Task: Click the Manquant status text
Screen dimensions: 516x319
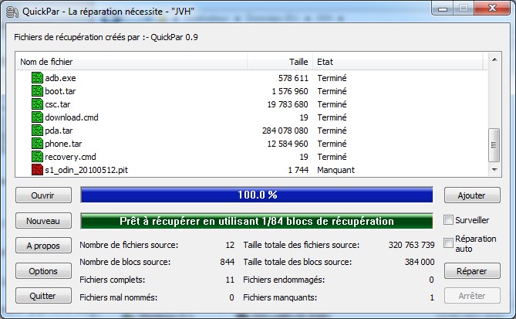Action: point(336,170)
